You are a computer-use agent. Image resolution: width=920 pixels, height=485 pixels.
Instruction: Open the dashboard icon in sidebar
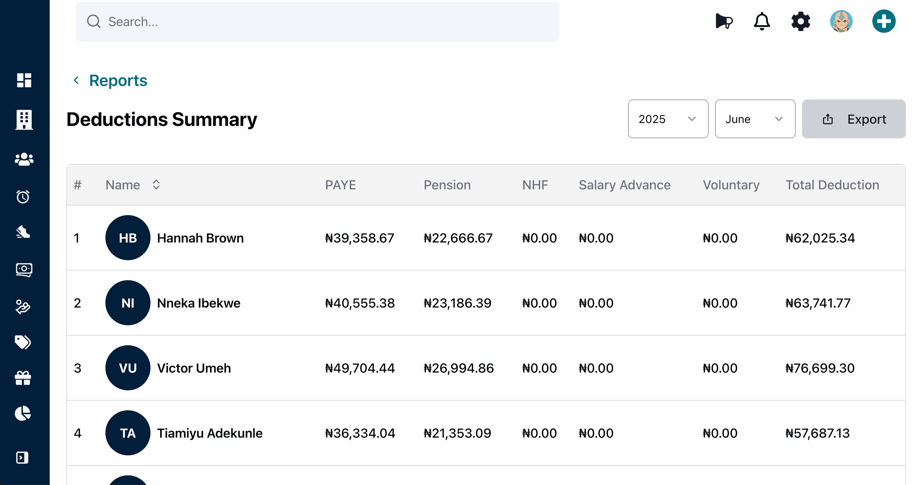(24, 80)
